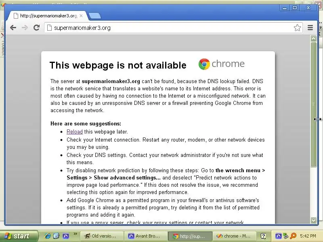This screenshot has width=323, height=242.
Task: Open the Windows Start menu
Action: tap(19, 236)
